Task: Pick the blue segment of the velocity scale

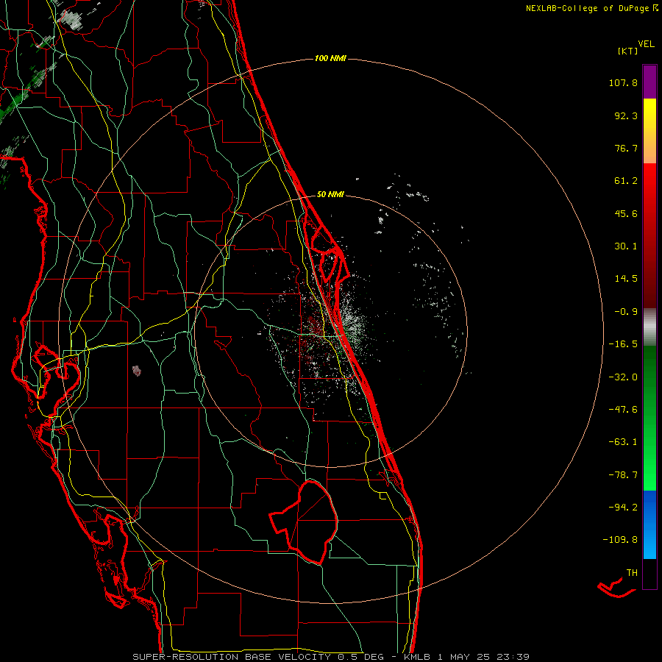Action: [649, 524]
